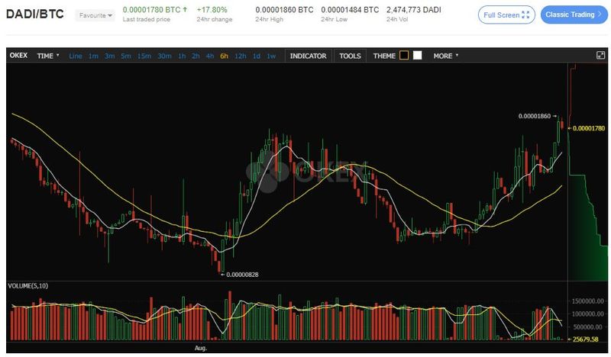The image size is (611, 357).
Task: Choose the 1h interval
Action: [181, 56]
